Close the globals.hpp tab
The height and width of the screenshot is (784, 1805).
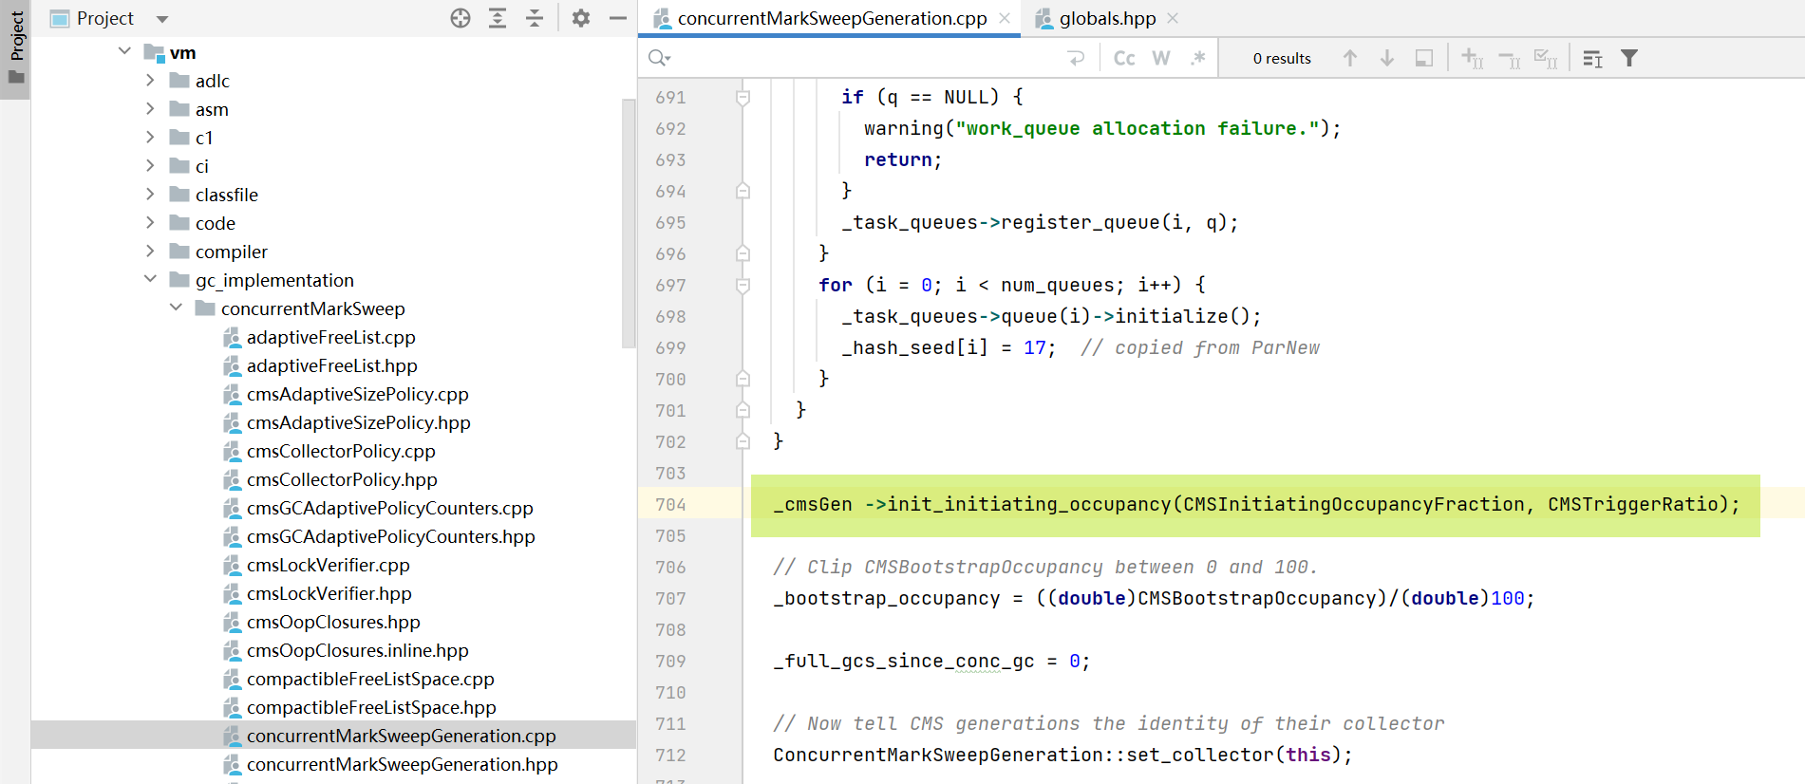1173,18
